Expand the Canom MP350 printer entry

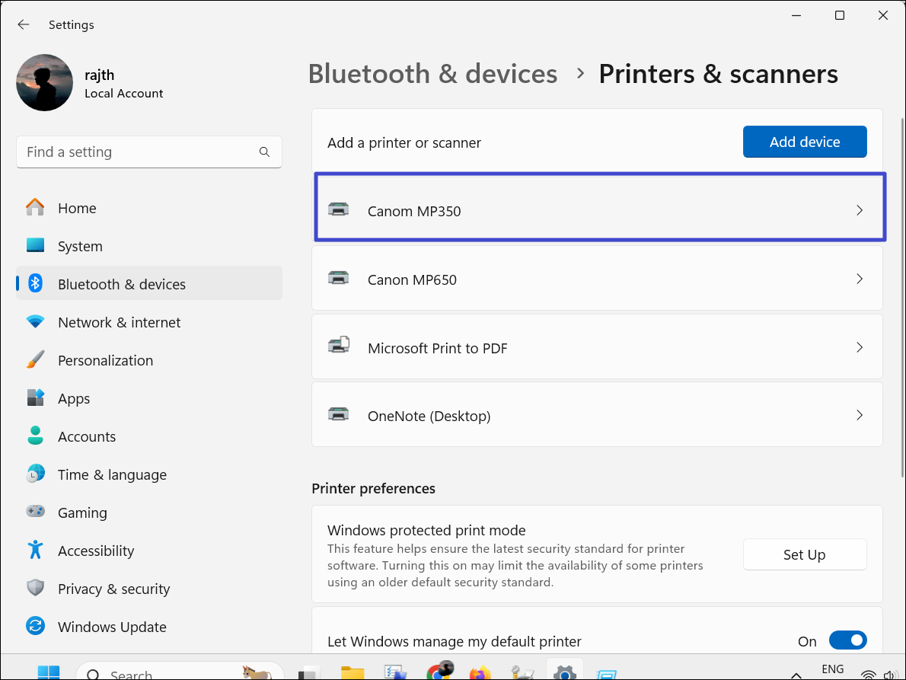pos(598,210)
